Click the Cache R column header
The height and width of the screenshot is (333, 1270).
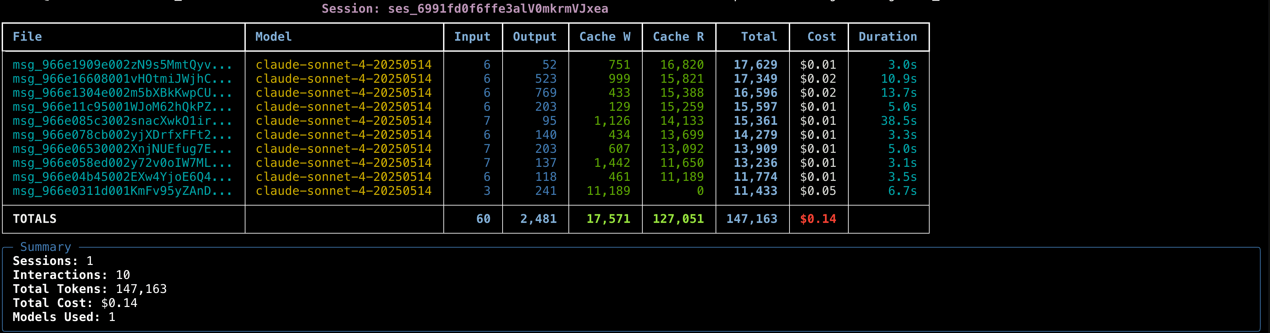coord(678,36)
